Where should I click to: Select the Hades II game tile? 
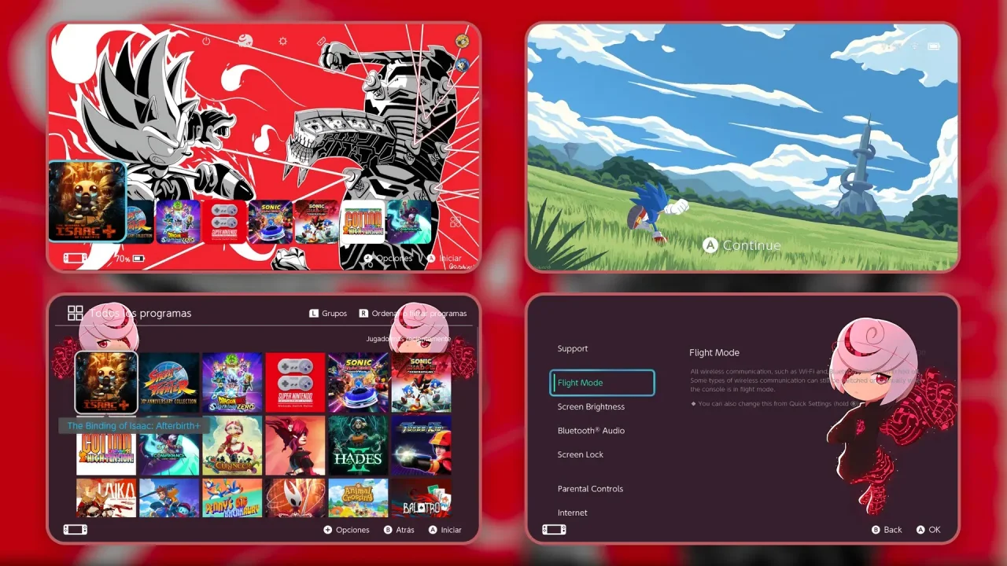(x=358, y=446)
